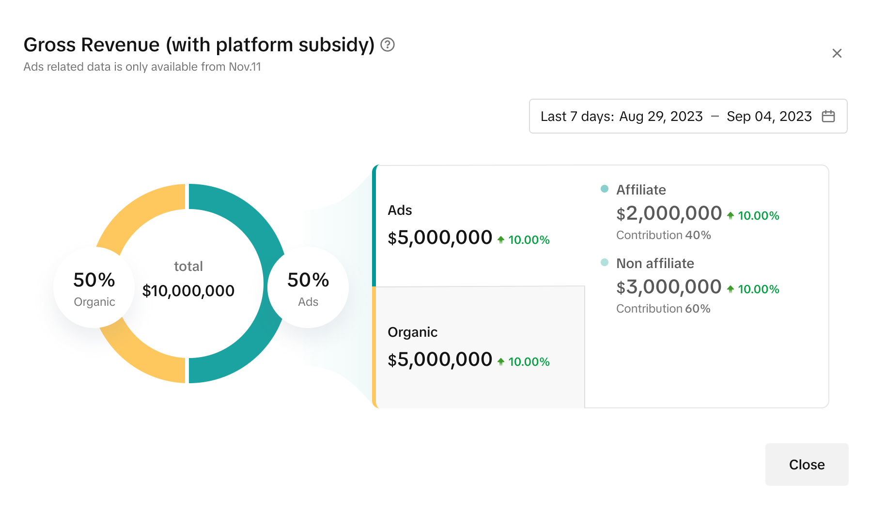Image resolution: width=871 pixels, height=509 pixels.
Task: Click the 50% Organic bubble label
Action: click(x=94, y=287)
